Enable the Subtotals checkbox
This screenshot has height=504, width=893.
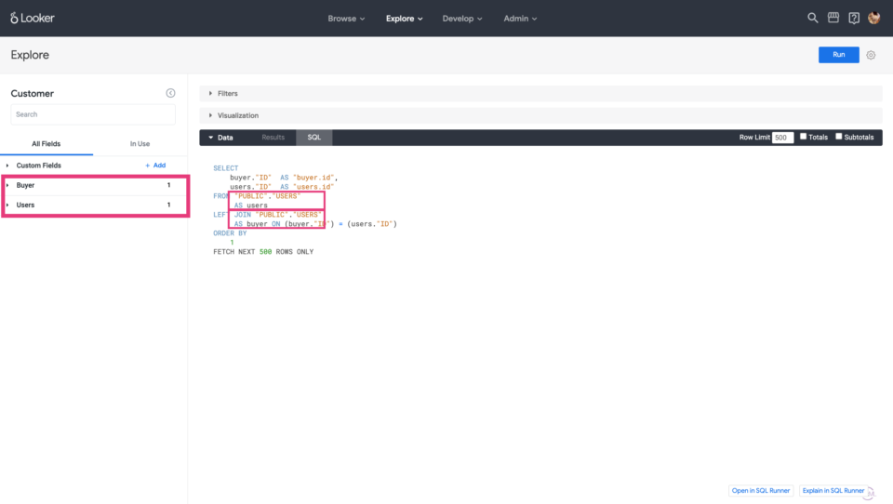click(x=839, y=137)
